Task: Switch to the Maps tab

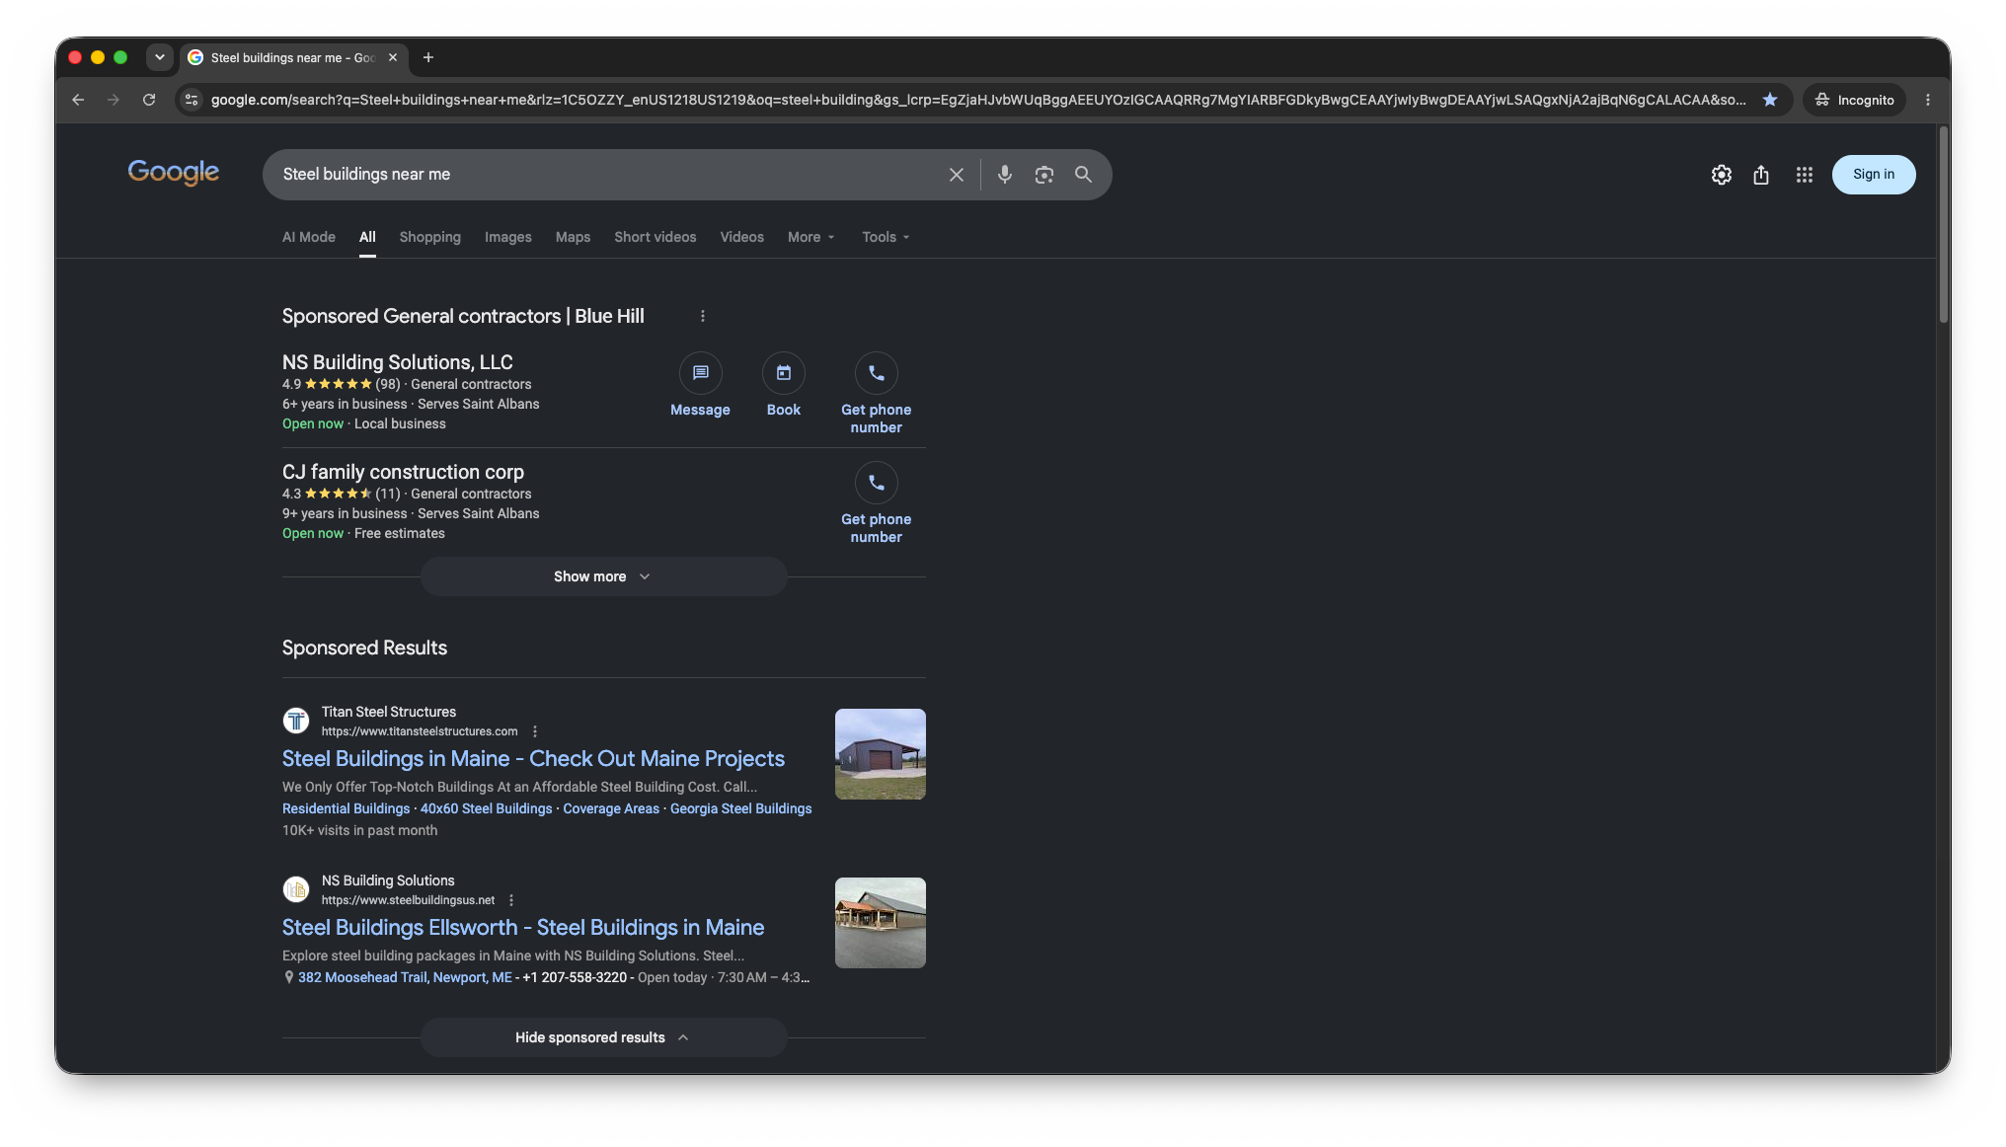Action: pos(573,237)
